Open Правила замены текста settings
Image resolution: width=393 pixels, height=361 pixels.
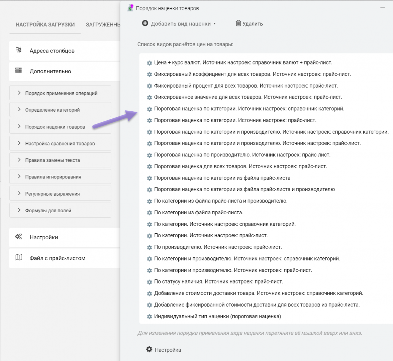tap(53, 160)
